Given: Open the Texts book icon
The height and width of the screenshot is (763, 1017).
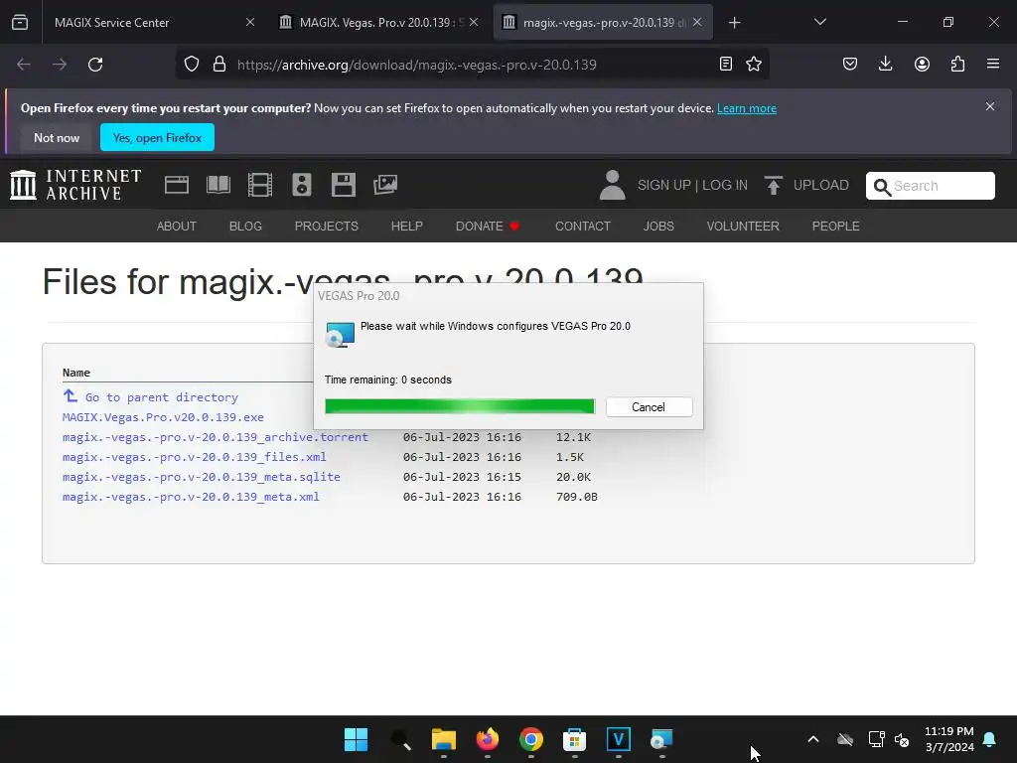Looking at the screenshot, I should tap(218, 185).
